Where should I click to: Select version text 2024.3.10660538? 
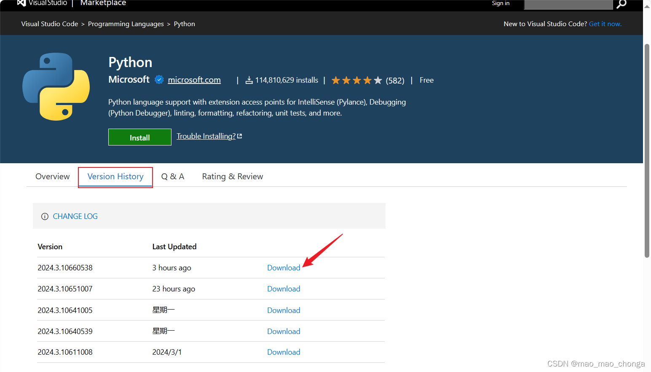click(x=65, y=268)
